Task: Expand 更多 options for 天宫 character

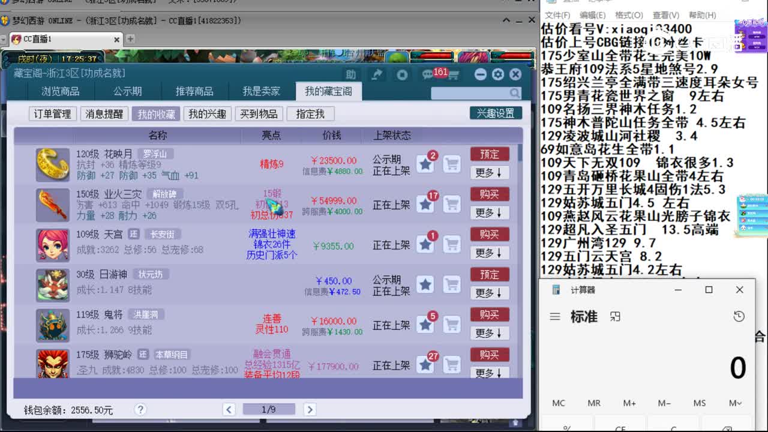Action: point(490,253)
